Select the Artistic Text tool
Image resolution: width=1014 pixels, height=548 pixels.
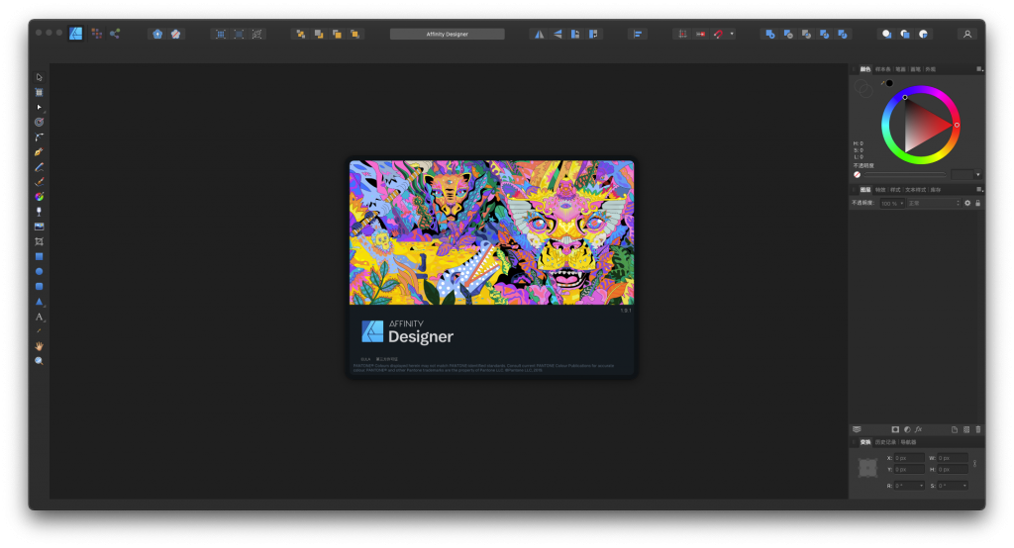point(39,317)
